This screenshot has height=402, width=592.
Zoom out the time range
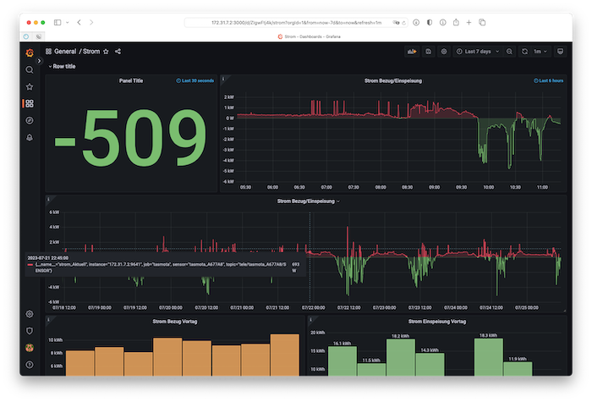[509, 52]
